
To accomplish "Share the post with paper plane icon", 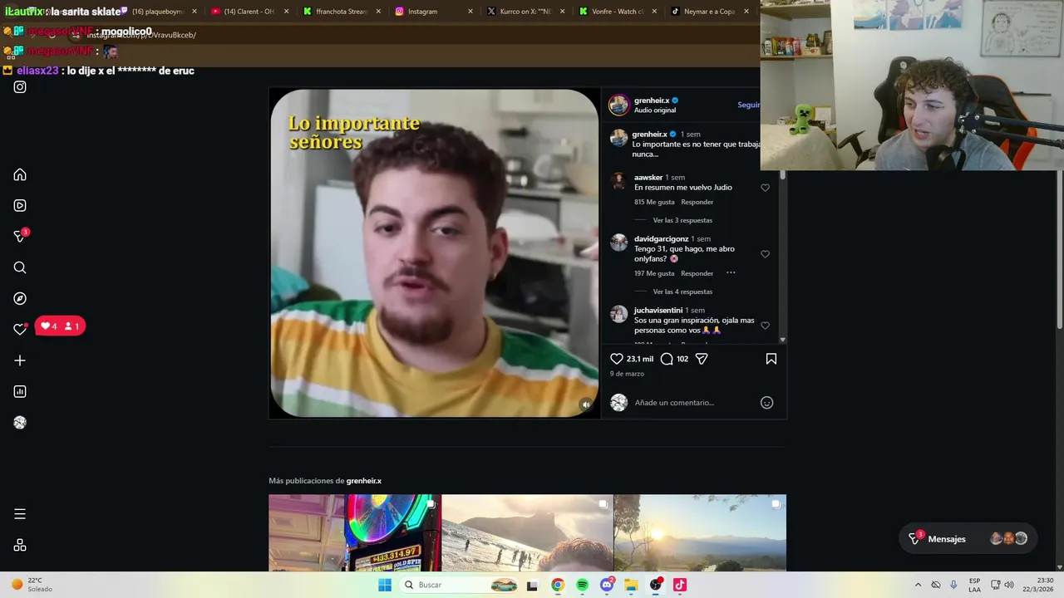I will point(702,359).
